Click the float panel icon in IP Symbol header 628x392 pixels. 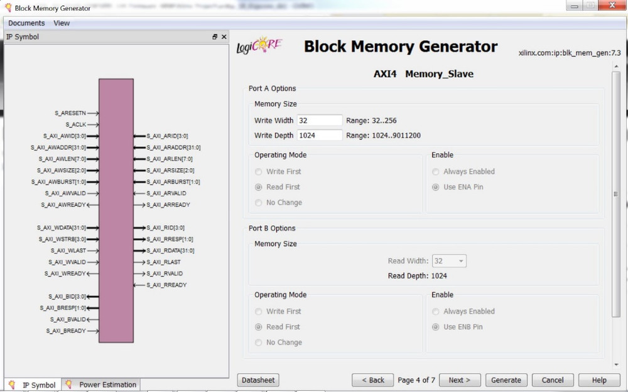pyautogui.click(x=215, y=37)
